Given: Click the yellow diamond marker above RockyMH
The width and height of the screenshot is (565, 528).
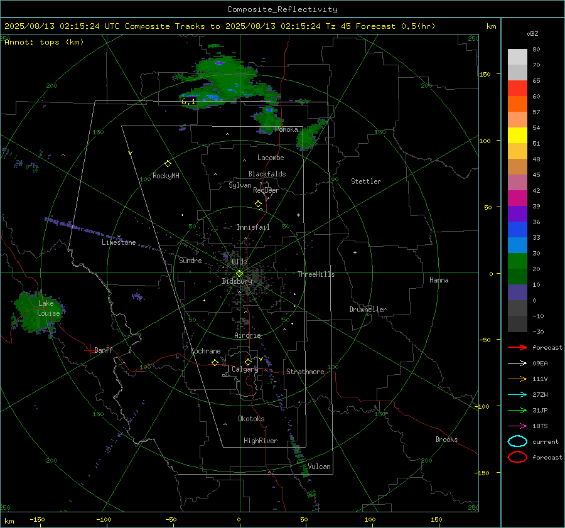Looking at the screenshot, I should (168, 164).
